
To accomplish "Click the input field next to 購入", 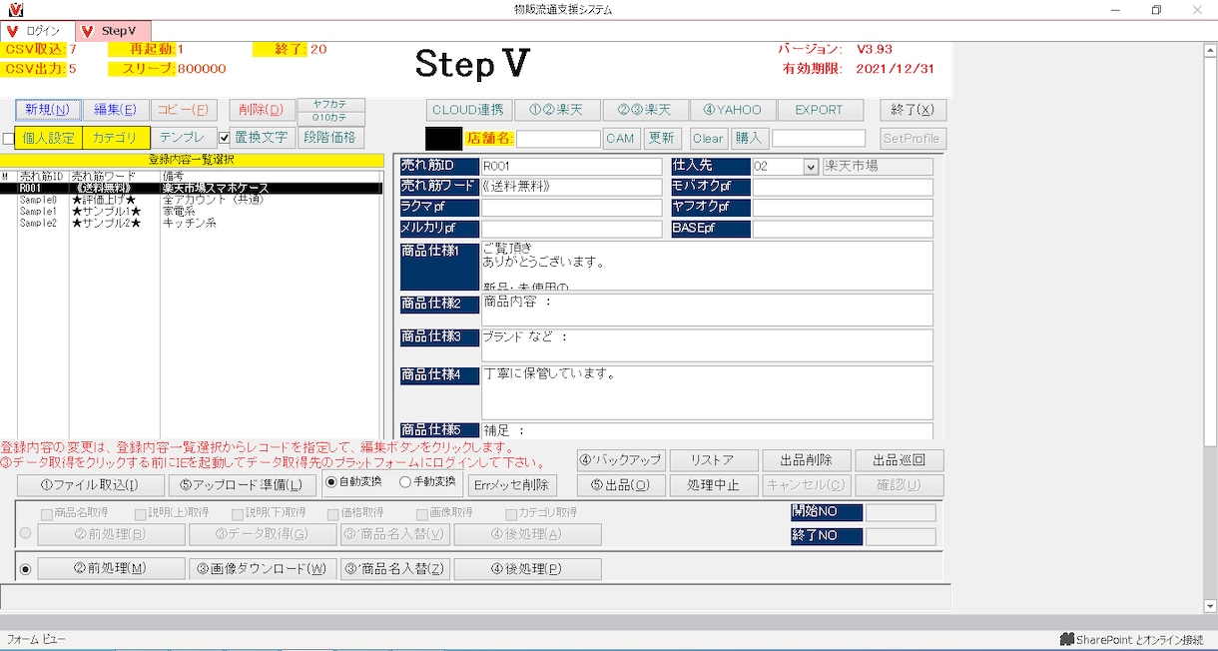I will tap(819, 139).
